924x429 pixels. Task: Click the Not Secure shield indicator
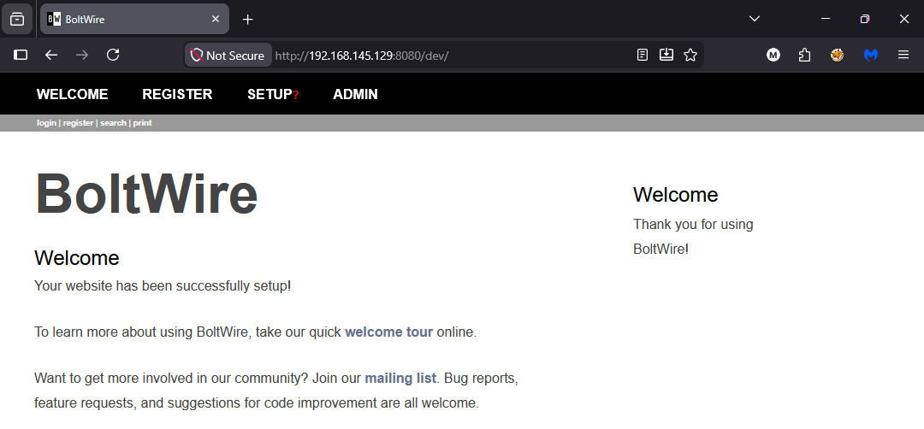[x=228, y=56]
